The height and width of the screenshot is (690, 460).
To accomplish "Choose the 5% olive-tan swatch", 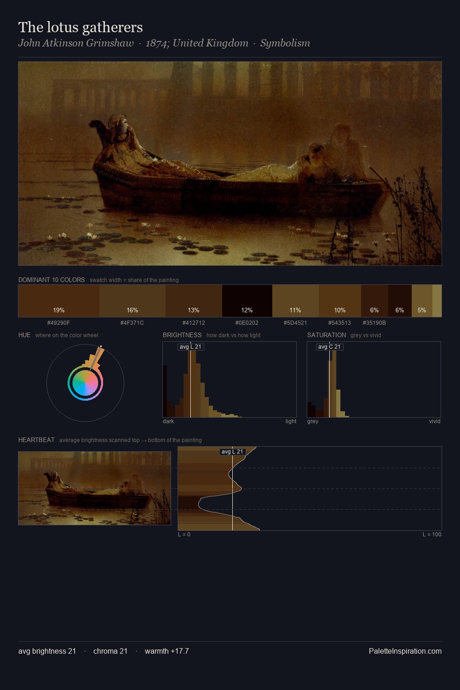I will pos(422,301).
